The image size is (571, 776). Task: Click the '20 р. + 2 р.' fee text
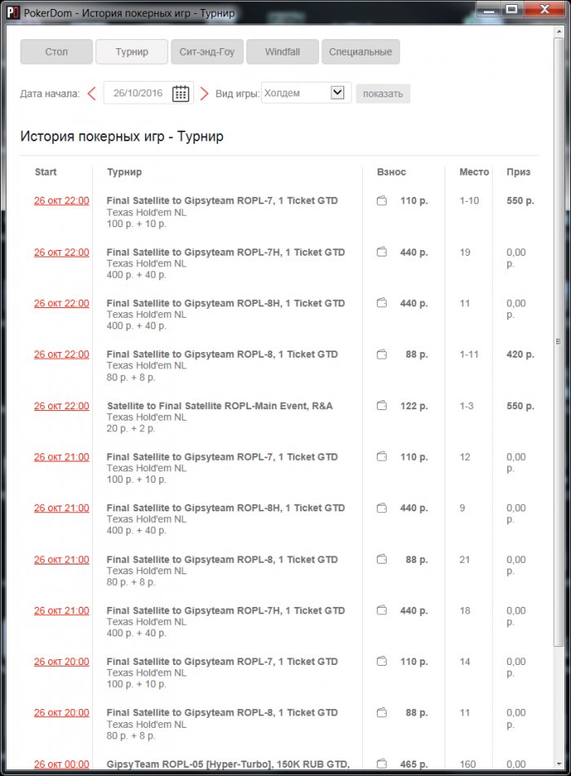click(x=131, y=429)
